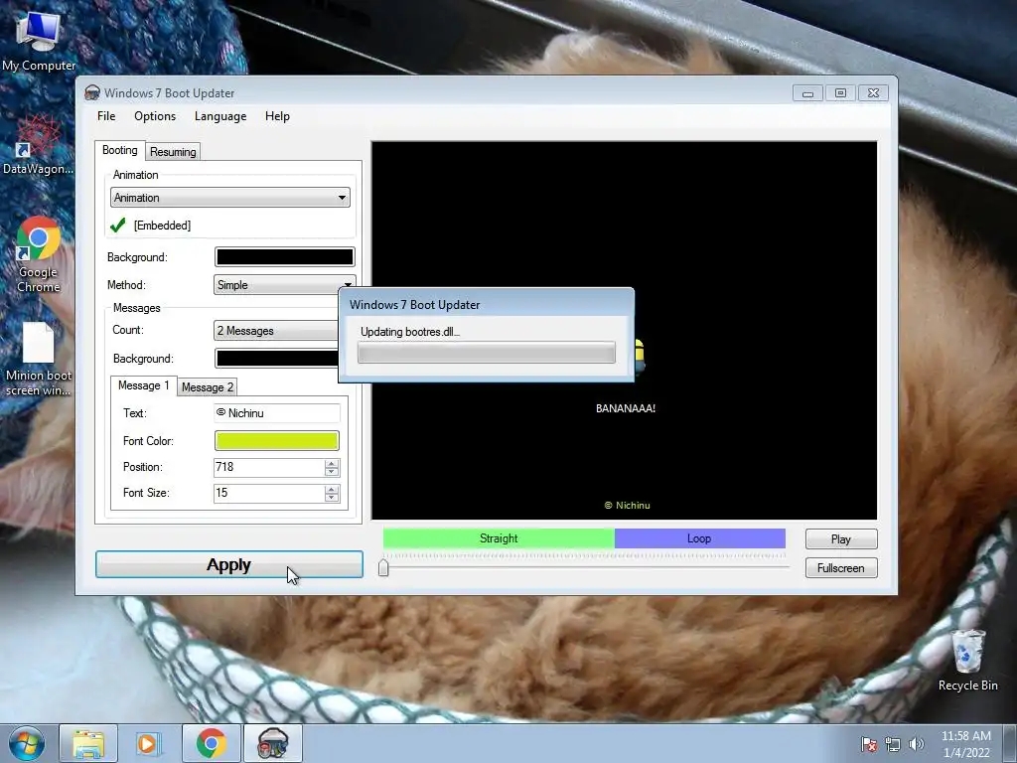1017x763 pixels.
Task: Switch to Chrome in the taskbar
Action: click(211, 743)
